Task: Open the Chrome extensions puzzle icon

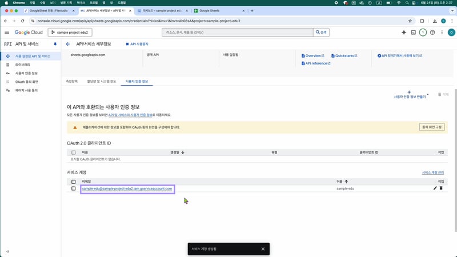Action: 422,21
